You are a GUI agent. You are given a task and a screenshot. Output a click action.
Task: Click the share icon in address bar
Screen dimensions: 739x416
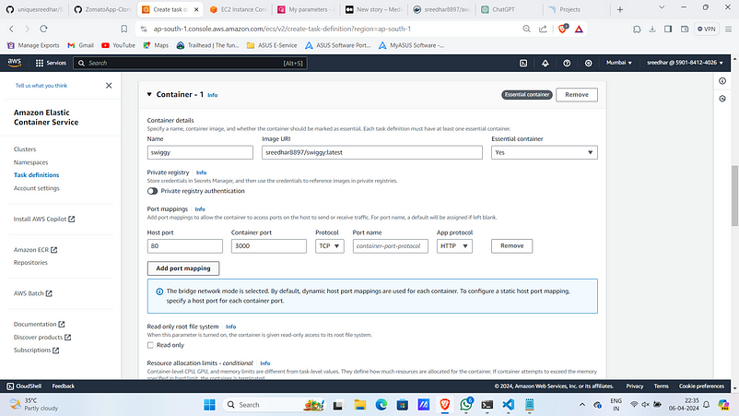coord(543,29)
